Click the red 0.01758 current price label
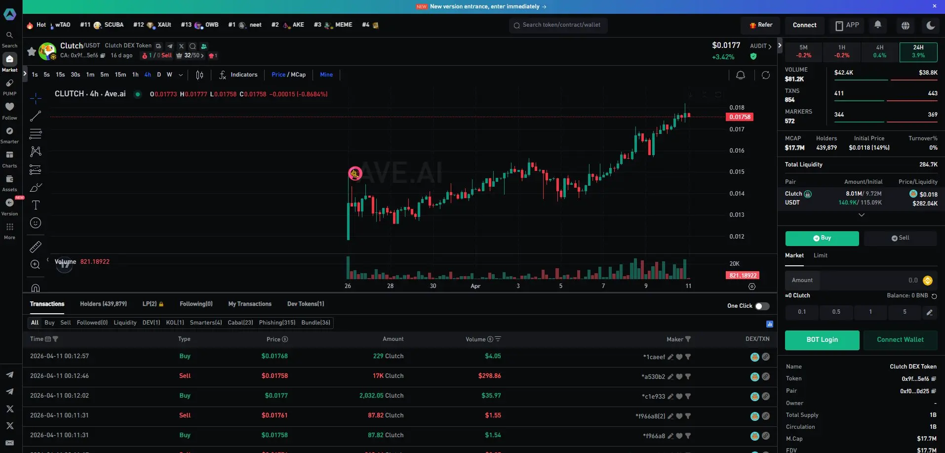Image resolution: width=945 pixels, height=453 pixels. tap(740, 117)
